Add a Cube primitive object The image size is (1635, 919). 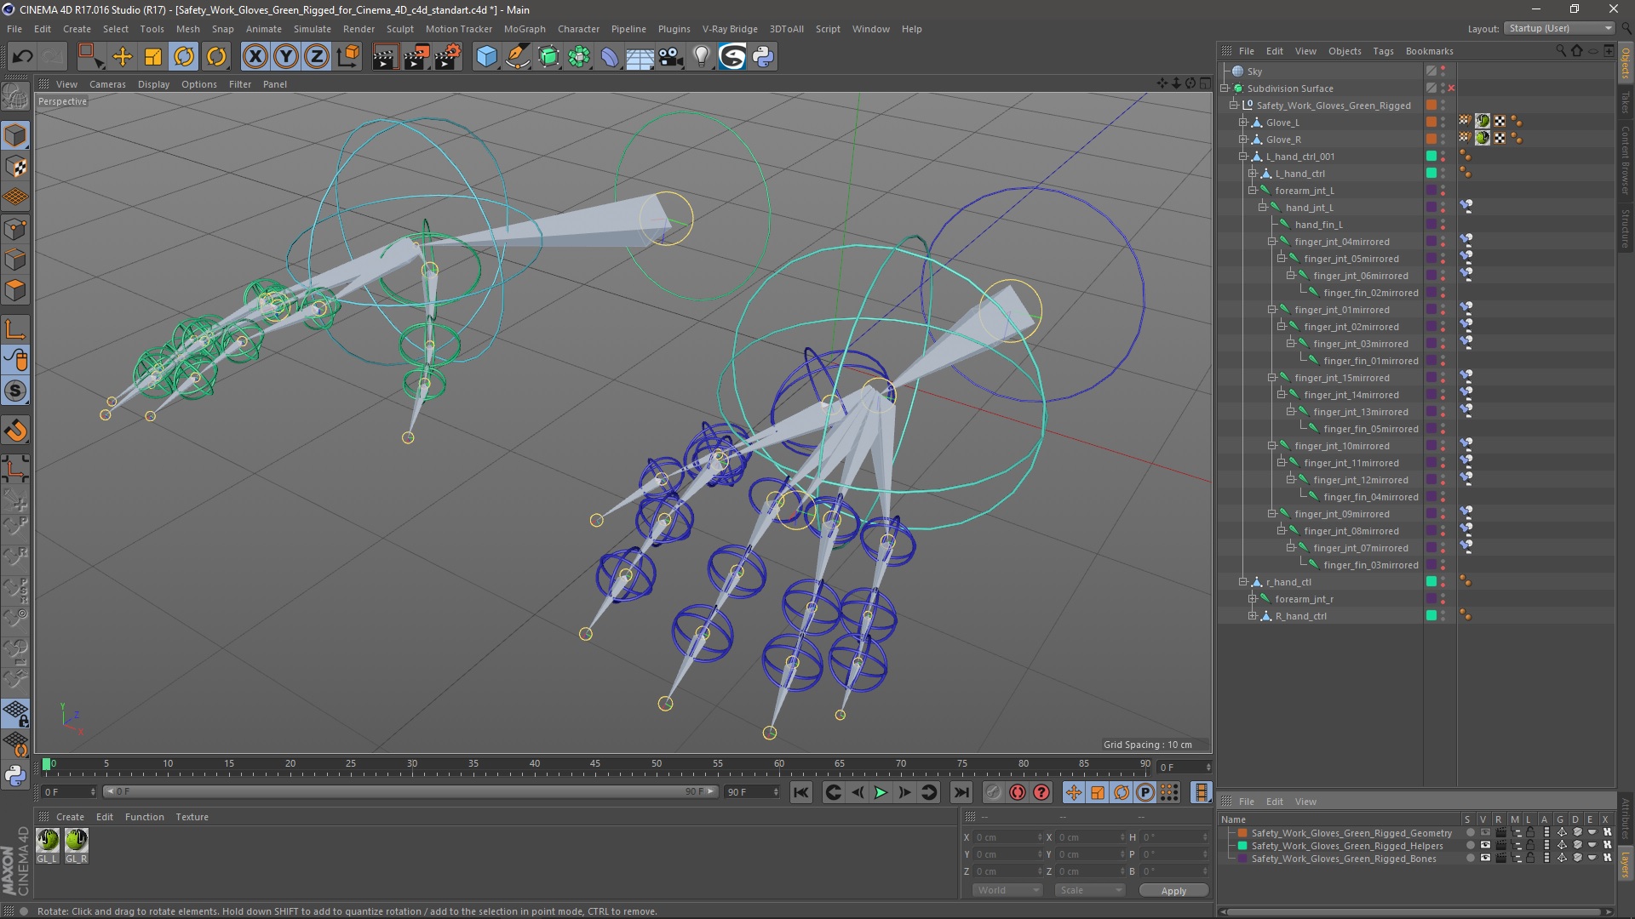[x=486, y=57]
